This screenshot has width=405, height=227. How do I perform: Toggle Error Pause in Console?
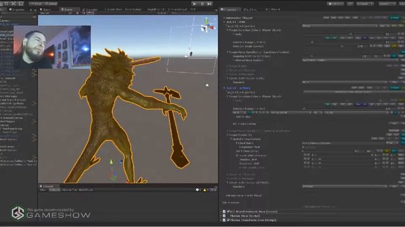tap(86, 190)
